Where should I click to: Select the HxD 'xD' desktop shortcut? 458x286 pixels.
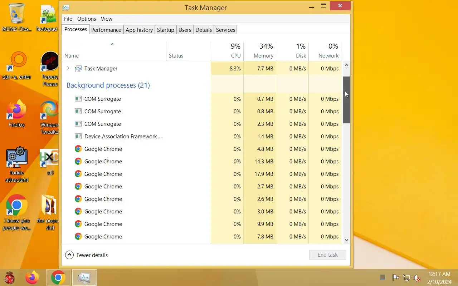[x=49, y=162]
